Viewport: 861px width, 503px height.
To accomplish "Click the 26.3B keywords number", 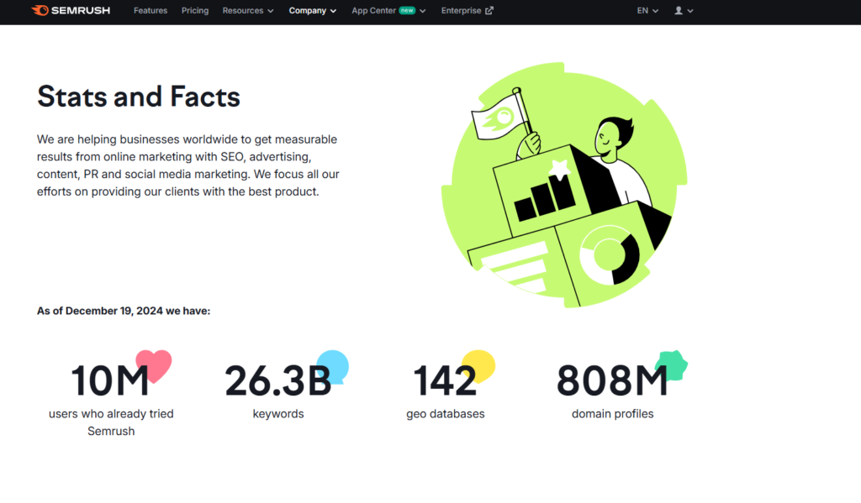I will coord(277,380).
